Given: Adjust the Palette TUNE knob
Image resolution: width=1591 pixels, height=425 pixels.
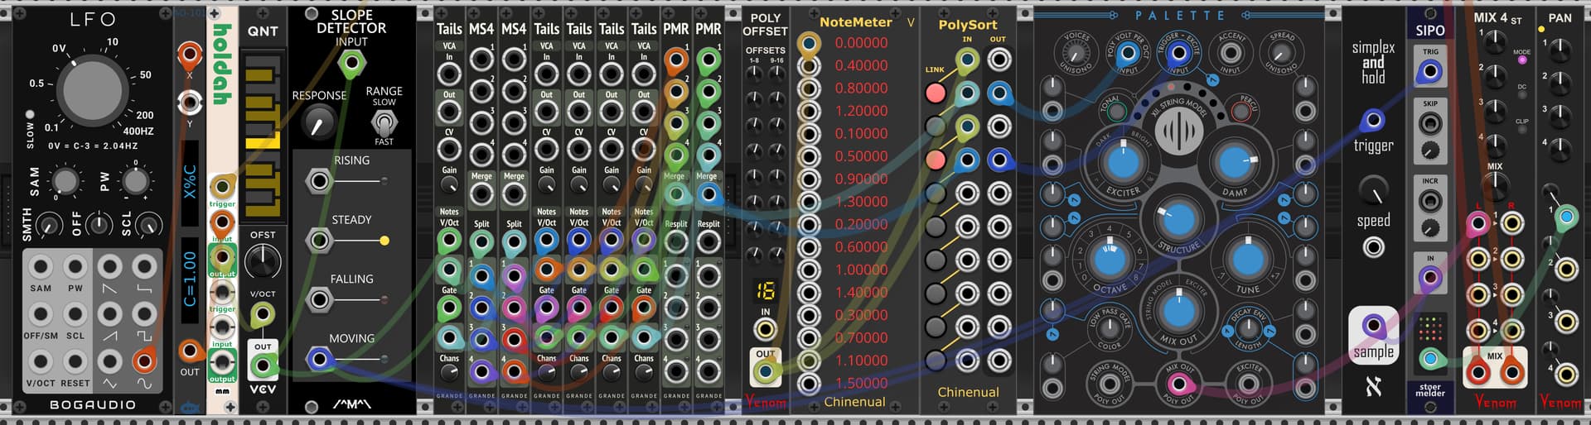Looking at the screenshot, I should click(1247, 260).
